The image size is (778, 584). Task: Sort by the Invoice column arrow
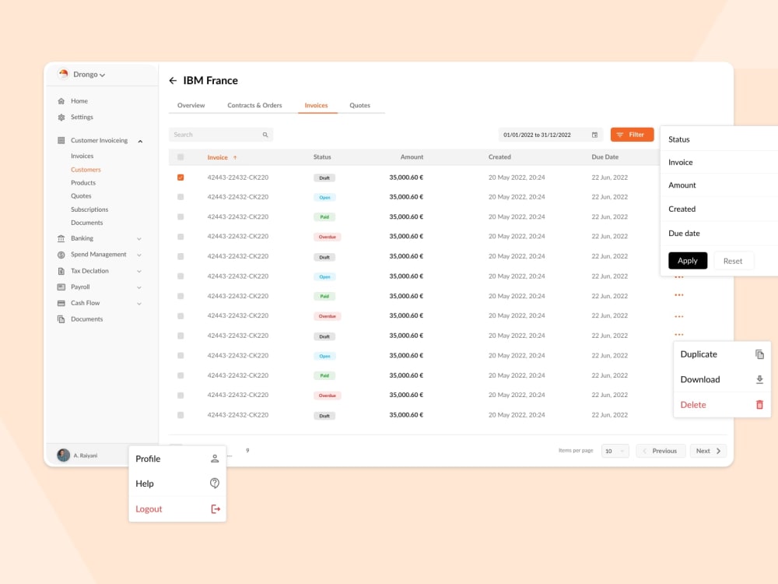click(x=235, y=157)
